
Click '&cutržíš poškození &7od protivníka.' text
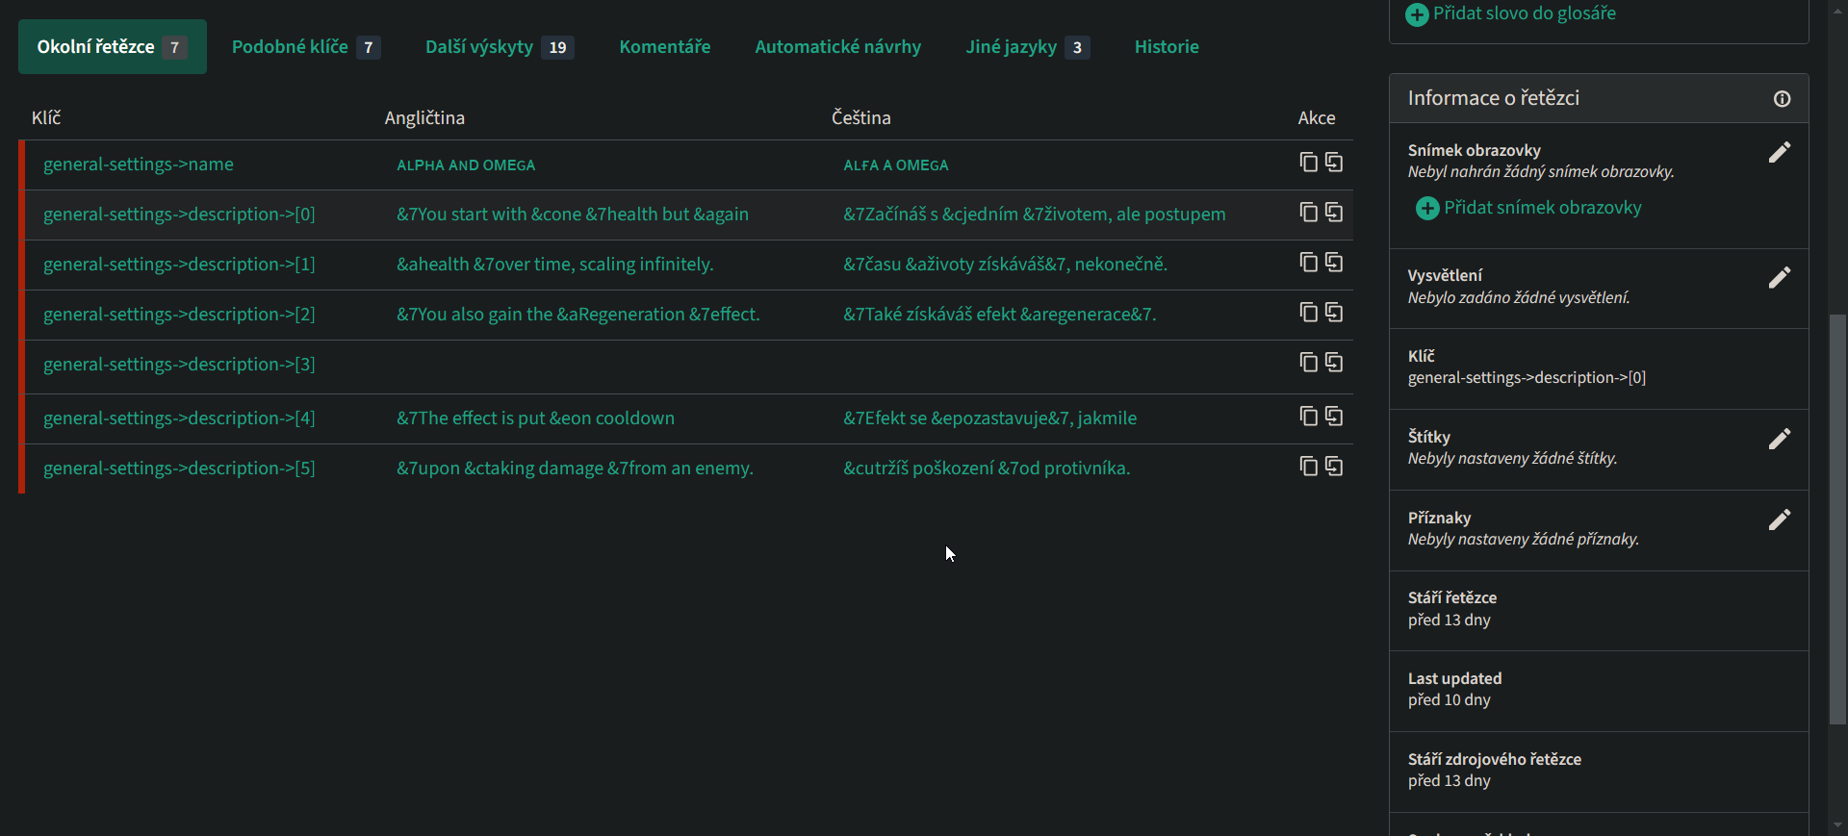click(987, 469)
